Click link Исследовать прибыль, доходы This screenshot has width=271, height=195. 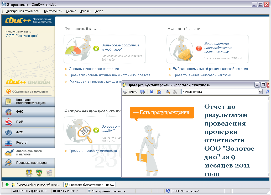95,82
